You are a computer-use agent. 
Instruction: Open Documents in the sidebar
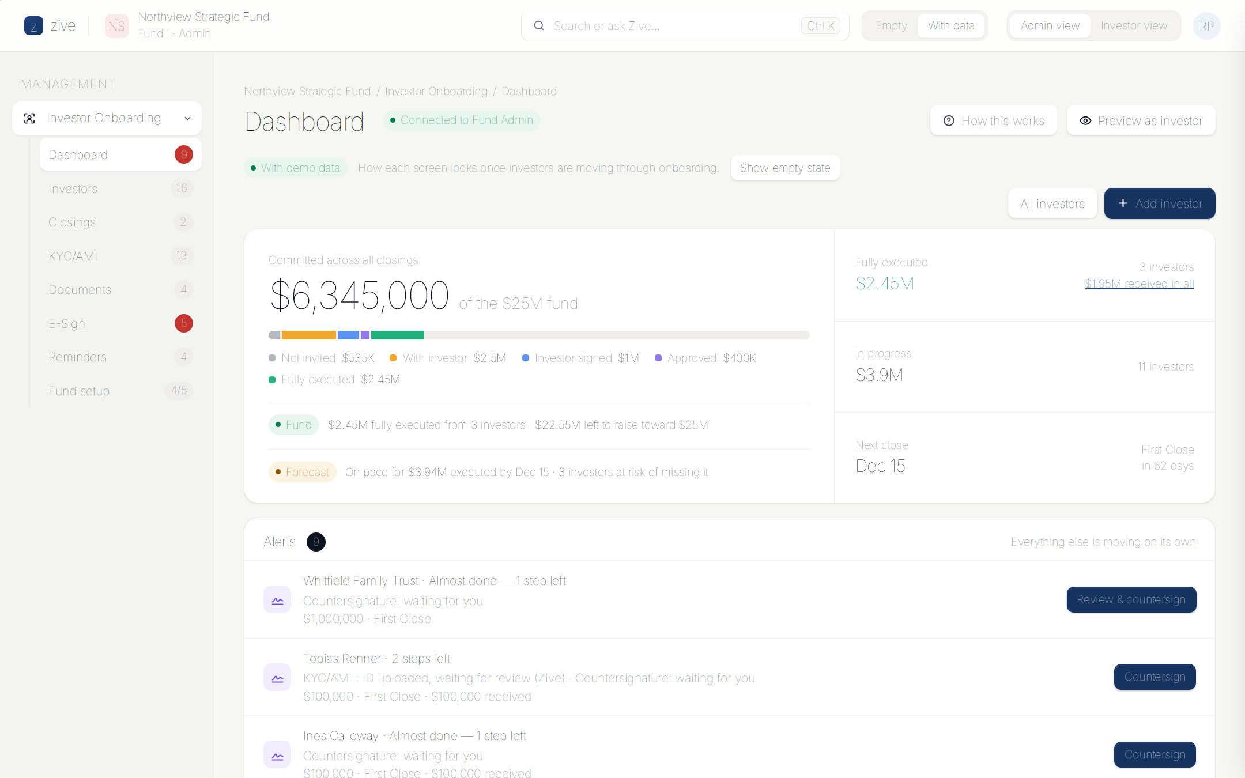pos(120,289)
